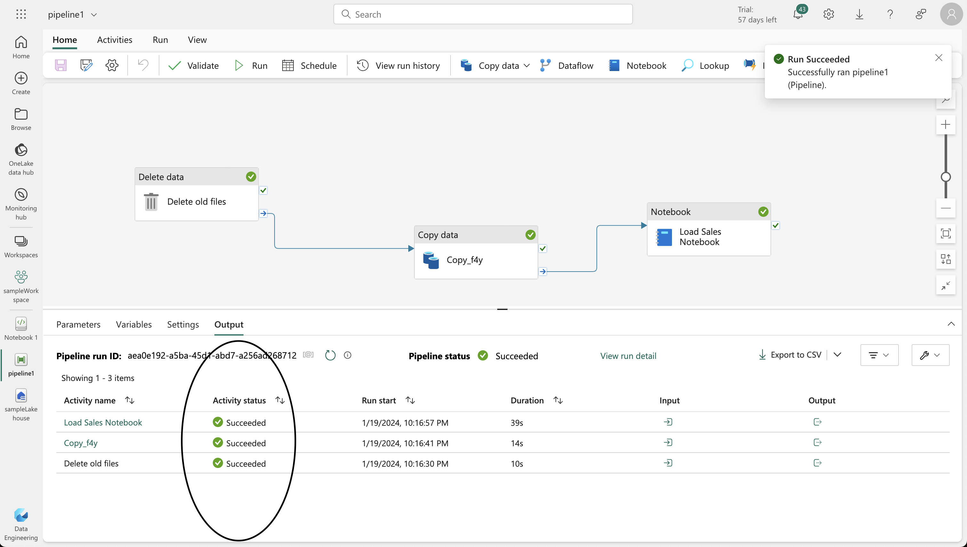This screenshot has width=967, height=547.
Task: Click the View run history button
Action: (398, 65)
